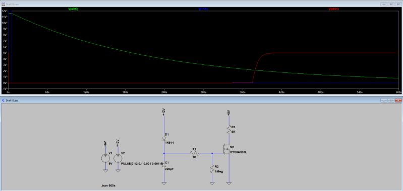Click the V2 pulse voltage source symbol
The height and width of the screenshot is (191, 403).
118,158
